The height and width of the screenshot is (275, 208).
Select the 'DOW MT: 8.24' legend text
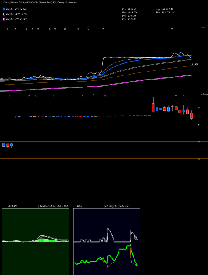(x=17, y=15)
